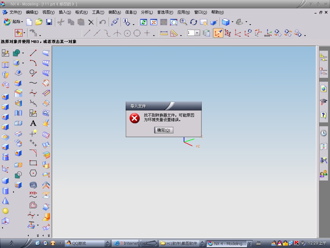Click the 确定(O) button in dialog
This screenshot has height=248, width=330.
(x=164, y=130)
